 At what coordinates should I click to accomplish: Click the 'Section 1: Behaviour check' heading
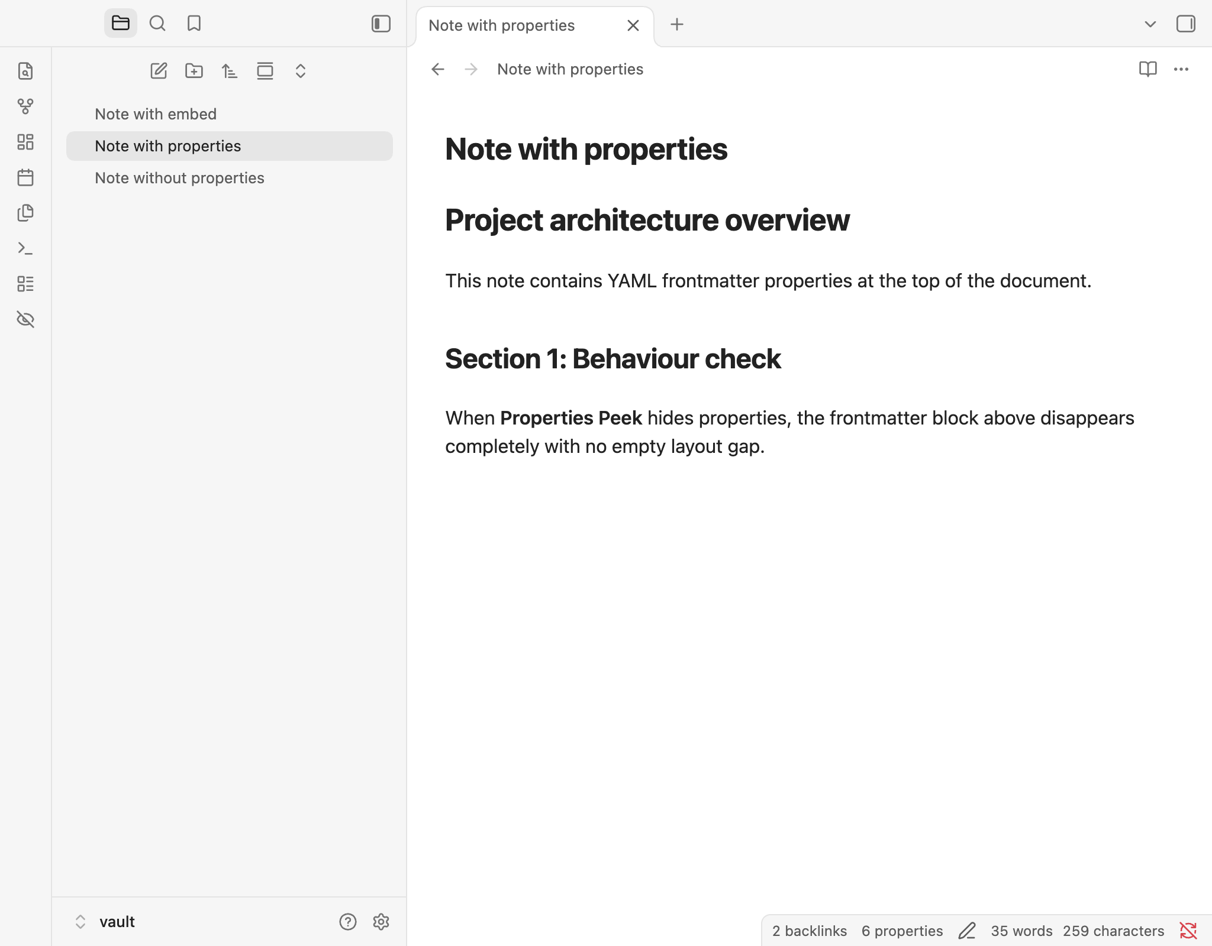[x=613, y=359]
